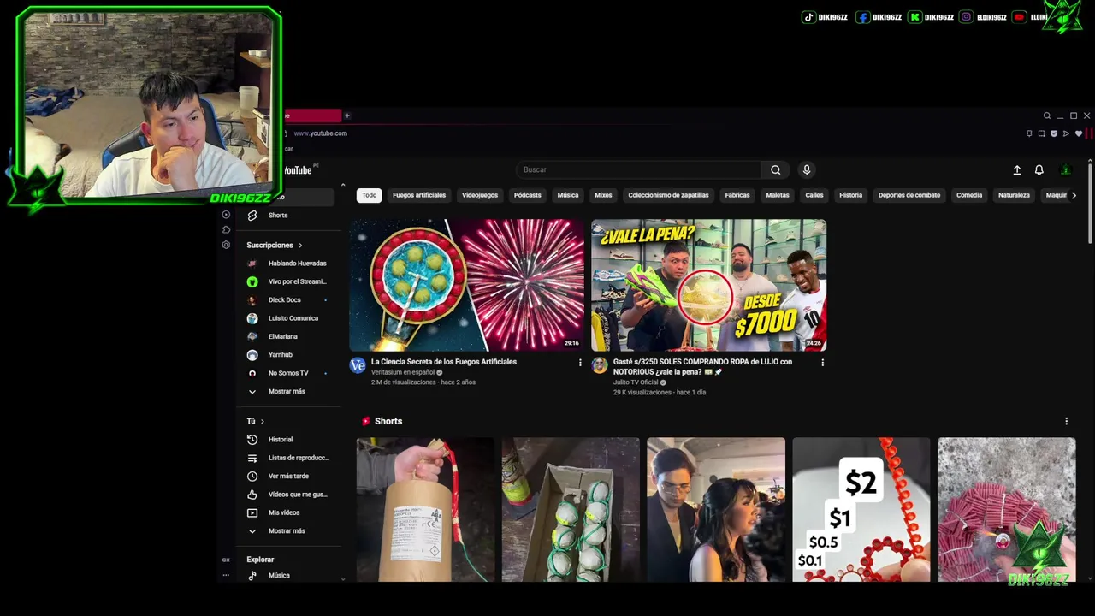Open the Shorts shelf three-dots menu
Image resolution: width=1095 pixels, height=616 pixels.
click(1066, 421)
